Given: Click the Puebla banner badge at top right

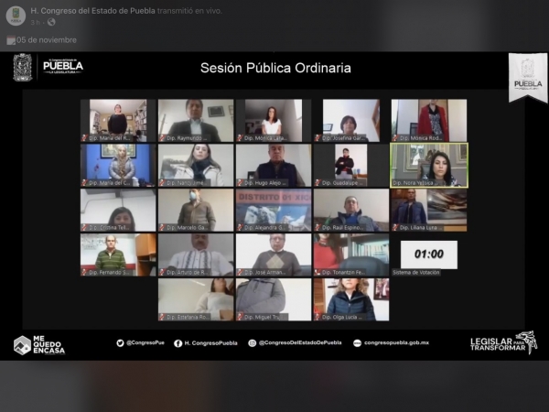Looking at the screenshot, I should pos(527,75).
